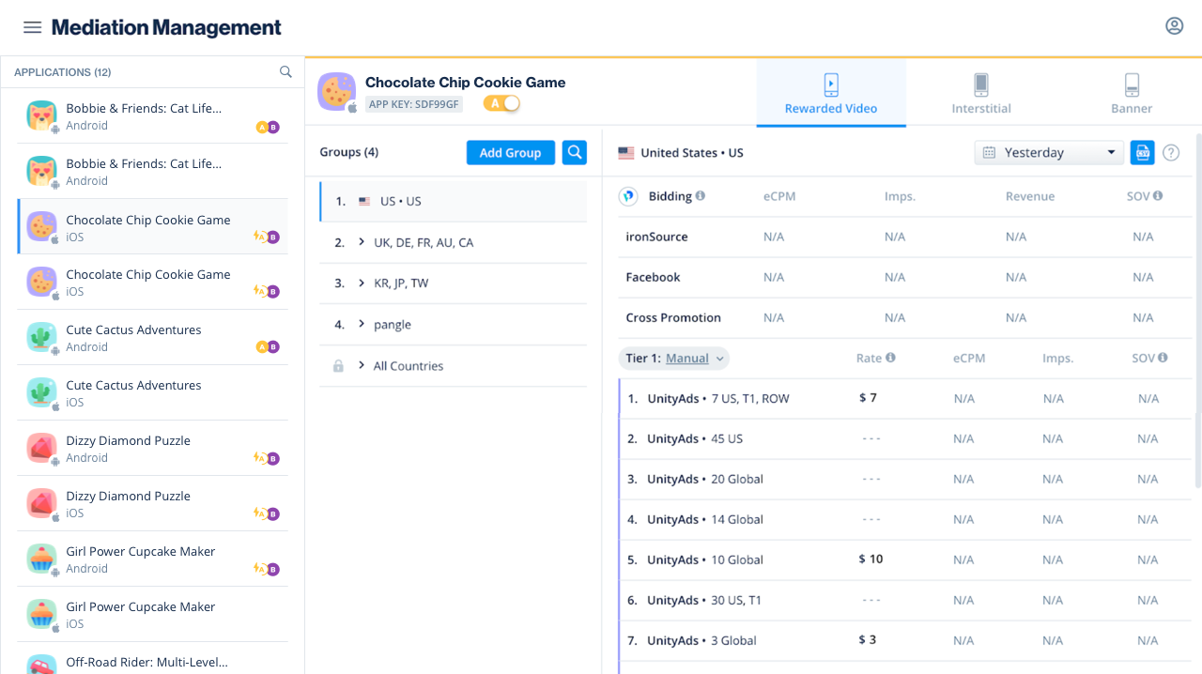Viewport: 1202px width, 674px height.
Task: Switch to the Banner tab
Action: coord(1132,93)
